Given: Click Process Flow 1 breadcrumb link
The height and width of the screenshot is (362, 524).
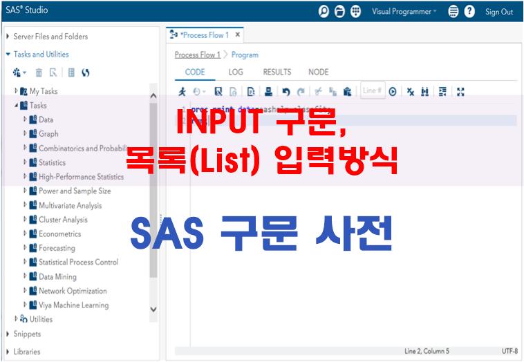Looking at the screenshot, I should coord(198,55).
